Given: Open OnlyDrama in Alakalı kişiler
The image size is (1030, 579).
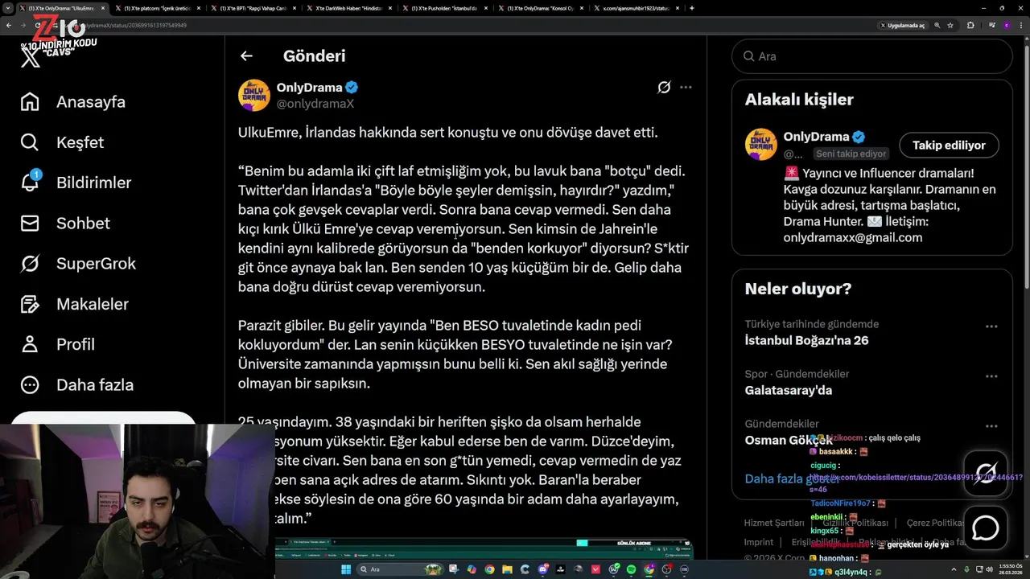Looking at the screenshot, I should coord(816,137).
